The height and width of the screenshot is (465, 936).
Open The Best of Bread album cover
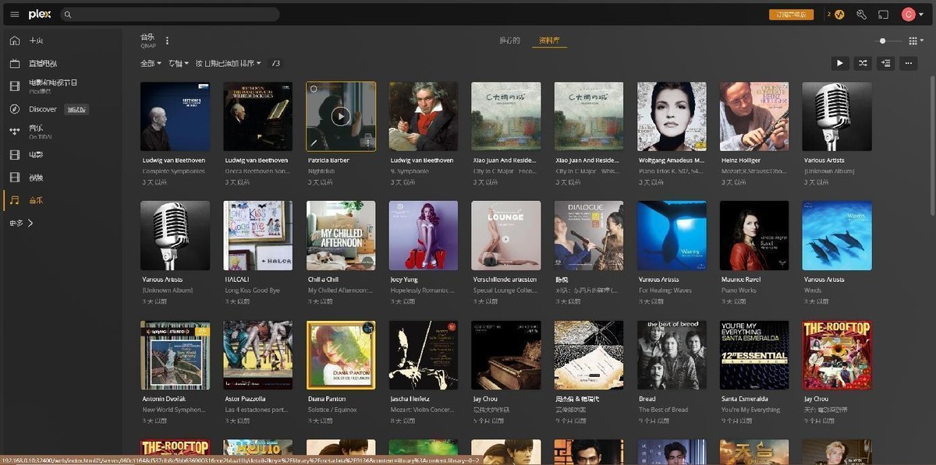672,355
